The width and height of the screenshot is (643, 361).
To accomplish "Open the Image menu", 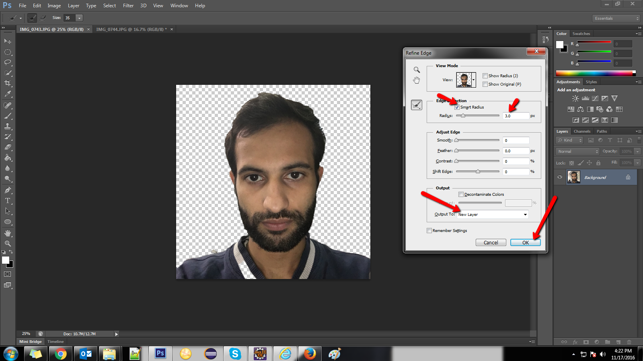I will tap(54, 6).
